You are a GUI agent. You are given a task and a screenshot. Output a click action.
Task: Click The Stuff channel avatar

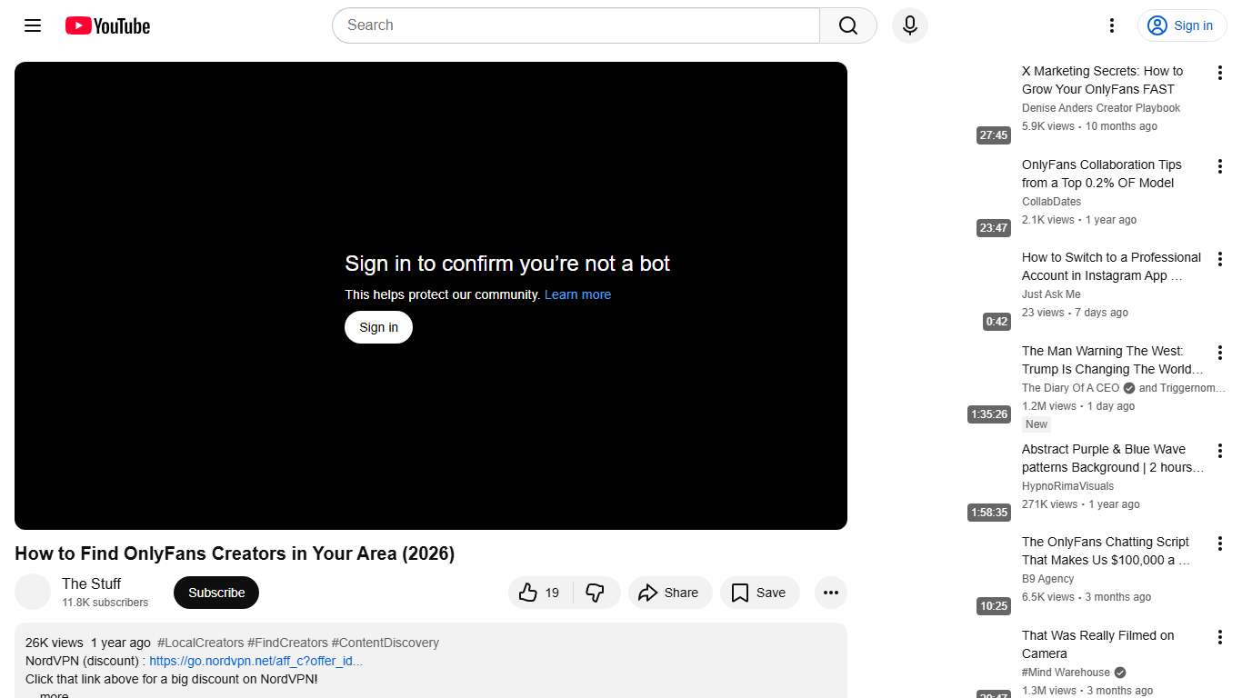(x=33, y=592)
